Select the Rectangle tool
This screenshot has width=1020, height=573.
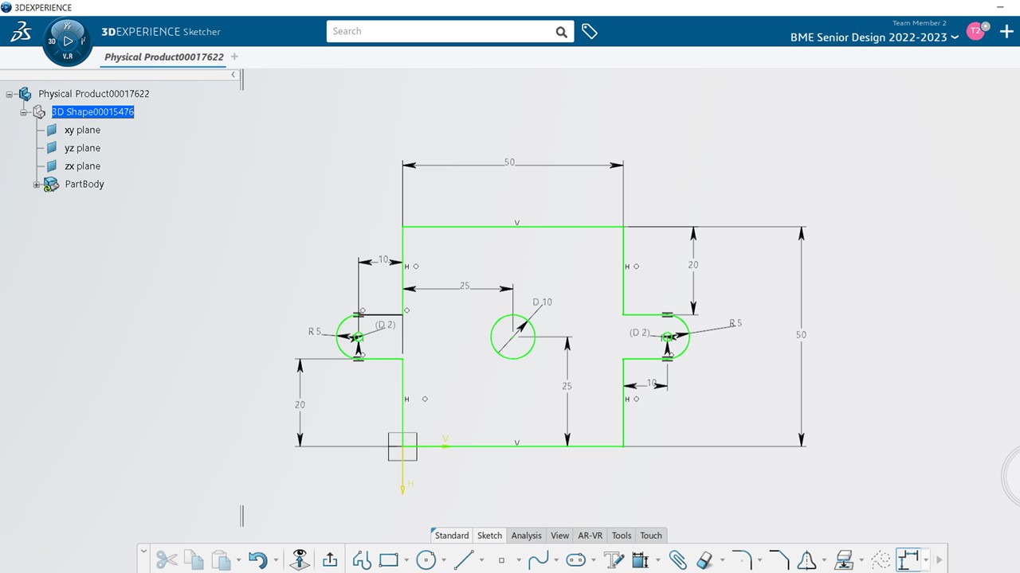click(x=388, y=559)
